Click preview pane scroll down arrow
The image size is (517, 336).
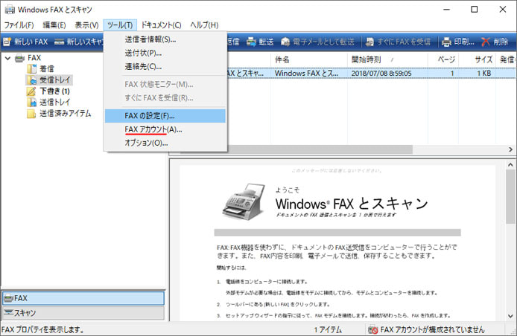pyautogui.click(x=510, y=316)
